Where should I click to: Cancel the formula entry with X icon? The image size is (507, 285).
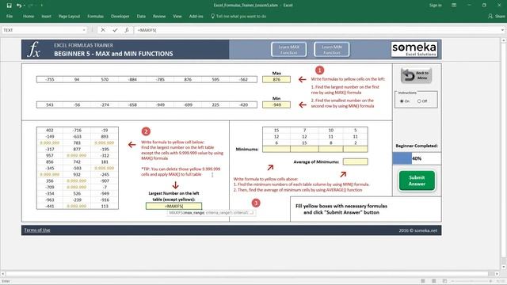click(x=103, y=30)
